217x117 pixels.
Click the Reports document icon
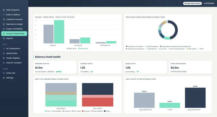4,38
